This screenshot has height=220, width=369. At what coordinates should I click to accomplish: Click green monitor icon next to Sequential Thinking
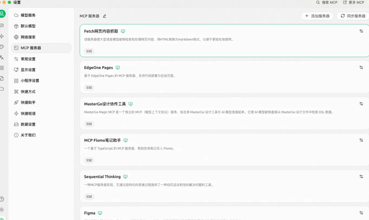click(125, 177)
